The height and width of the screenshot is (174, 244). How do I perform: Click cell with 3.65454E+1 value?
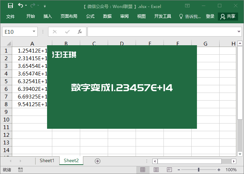30,66
